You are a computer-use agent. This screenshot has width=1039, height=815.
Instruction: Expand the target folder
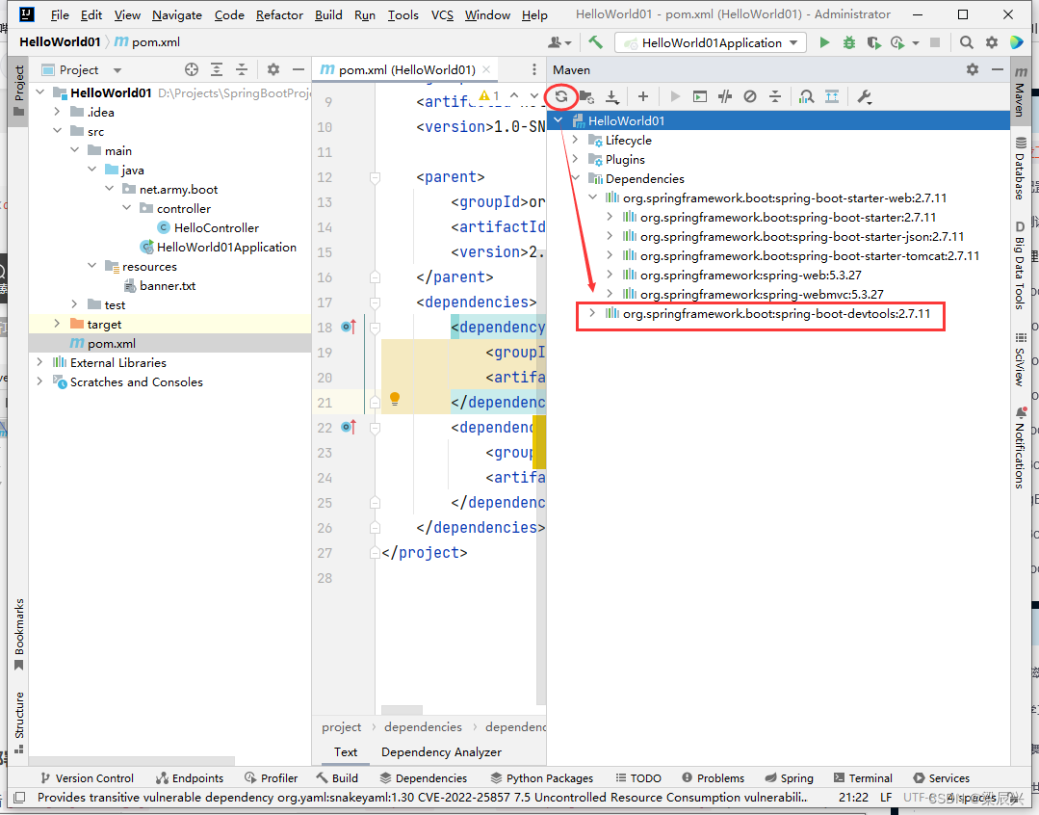[x=57, y=323]
